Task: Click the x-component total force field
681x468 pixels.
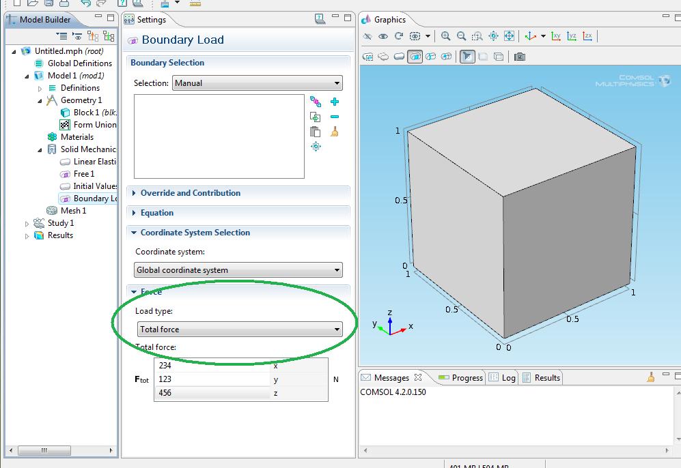Action: [212, 365]
